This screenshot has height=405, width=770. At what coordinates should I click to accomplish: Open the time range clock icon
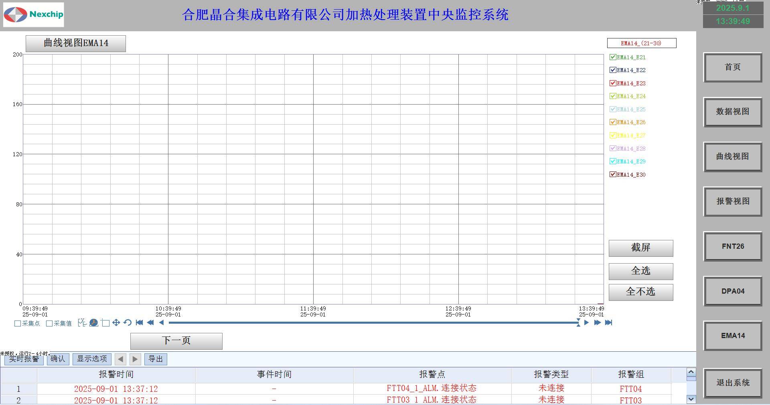coord(94,323)
